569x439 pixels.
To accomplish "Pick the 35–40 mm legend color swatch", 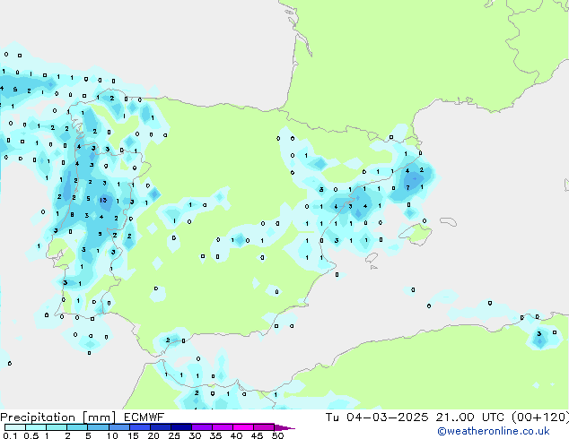I will click(x=223, y=427).
